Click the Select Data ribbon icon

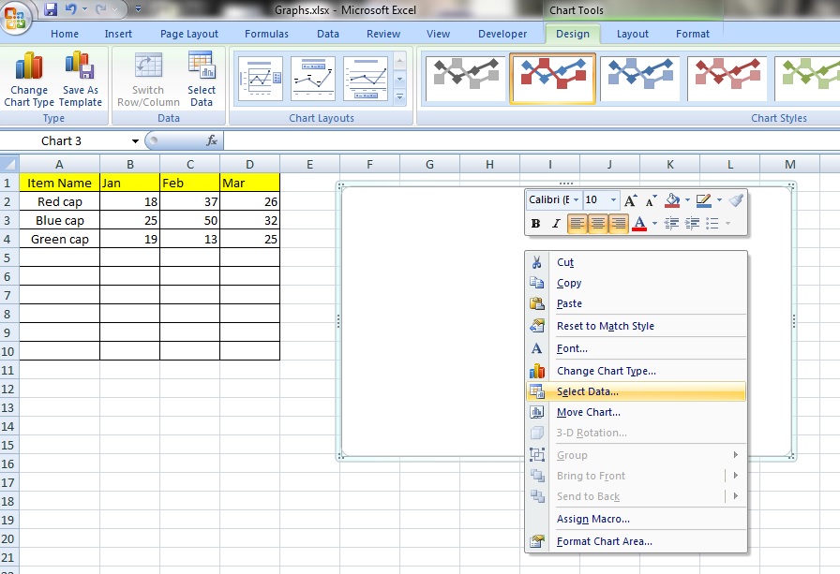pyautogui.click(x=201, y=79)
